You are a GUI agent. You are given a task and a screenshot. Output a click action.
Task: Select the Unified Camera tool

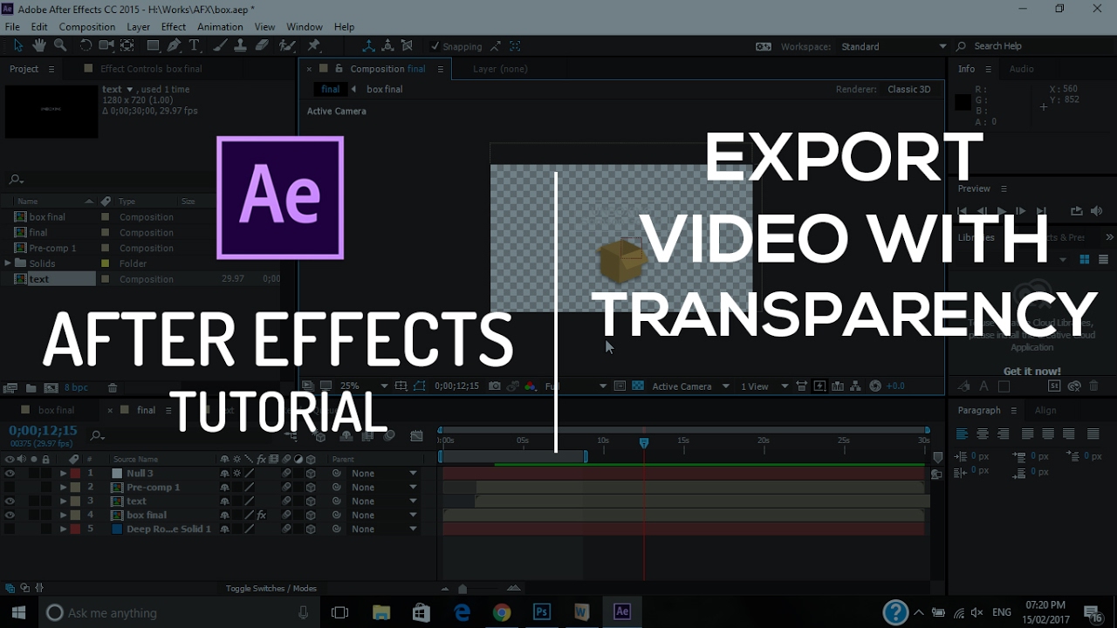[x=106, y=46]
